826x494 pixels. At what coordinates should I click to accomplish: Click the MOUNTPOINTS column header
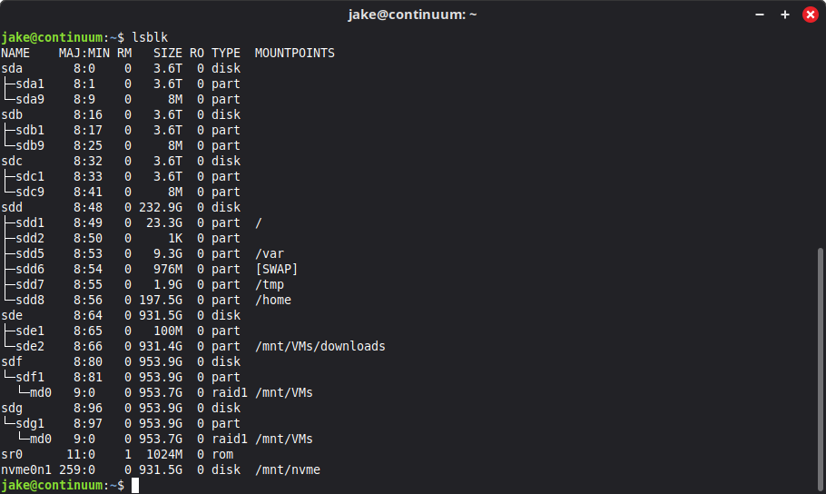point(295,53)
